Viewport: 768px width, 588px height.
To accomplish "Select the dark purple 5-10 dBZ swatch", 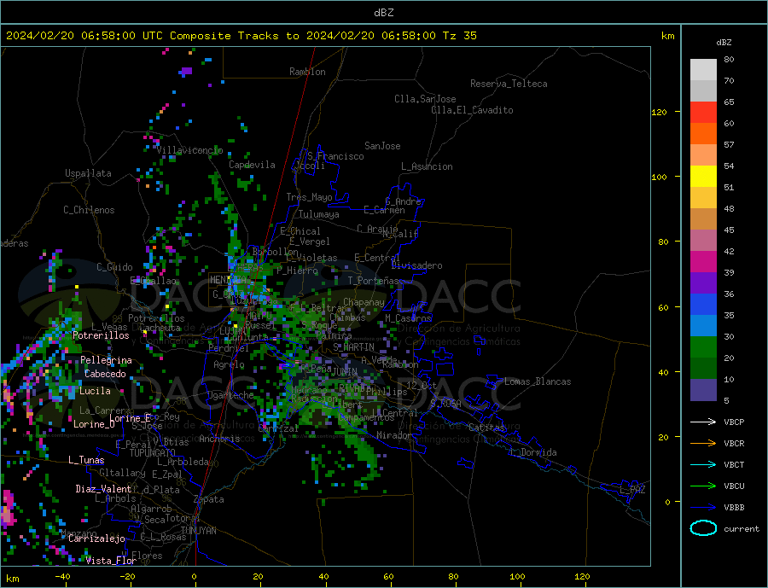I will [703, 390].
